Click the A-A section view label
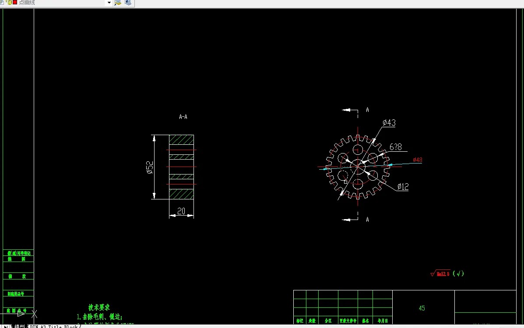Viewport: 524px width, 328px height. [x=183, y=117]
